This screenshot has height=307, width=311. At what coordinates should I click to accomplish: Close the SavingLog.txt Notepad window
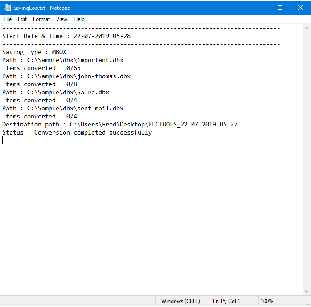coord(300,8)
